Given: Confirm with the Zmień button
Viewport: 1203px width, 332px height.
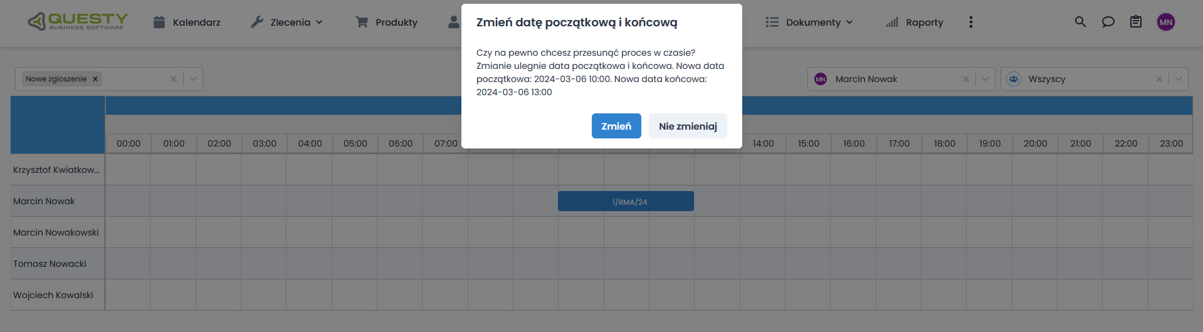Looking at the screenshot, I should [616, 126].
